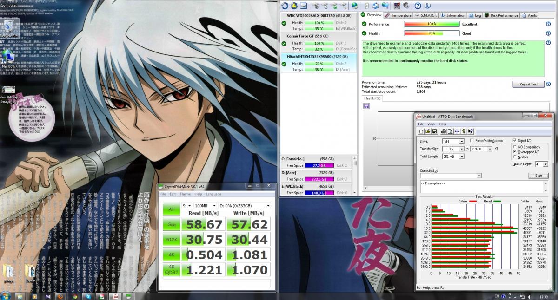The image size is (558, 300).
Task: Select the I/O Comparison radio button
Action: (x=514, y=147)
